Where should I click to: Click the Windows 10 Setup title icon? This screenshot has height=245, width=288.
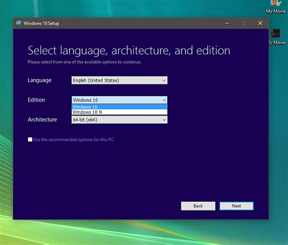click(19, 22)
